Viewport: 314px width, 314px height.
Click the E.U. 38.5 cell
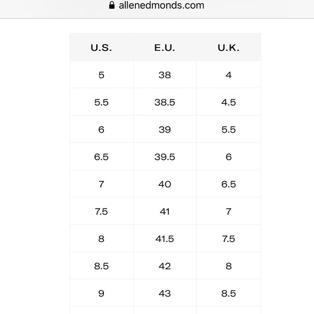(x=165, y=102)
